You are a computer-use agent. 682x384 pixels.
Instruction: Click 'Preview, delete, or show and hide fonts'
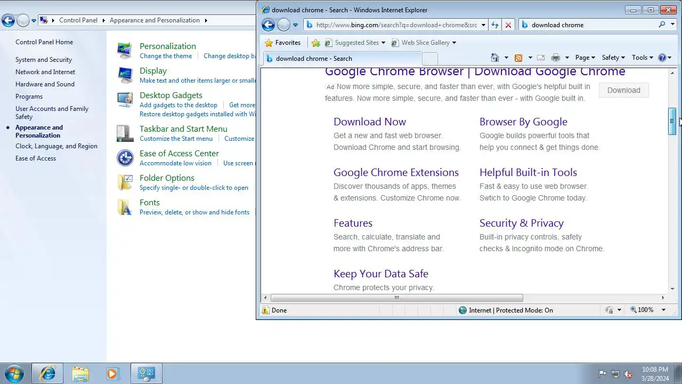(x=194, y=212)
